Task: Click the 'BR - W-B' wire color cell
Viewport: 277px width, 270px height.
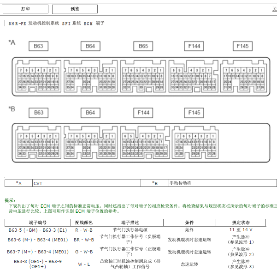Action: 84,240
